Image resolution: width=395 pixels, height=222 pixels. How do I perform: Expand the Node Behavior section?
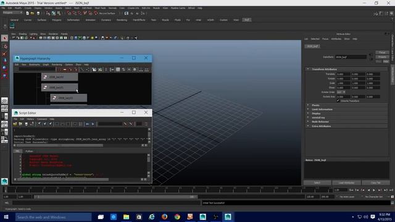[308, 121]
